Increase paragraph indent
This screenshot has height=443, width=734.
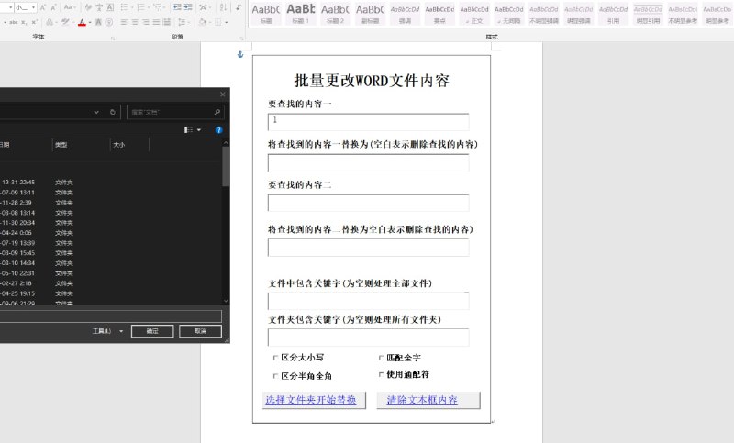pos(188,7)
